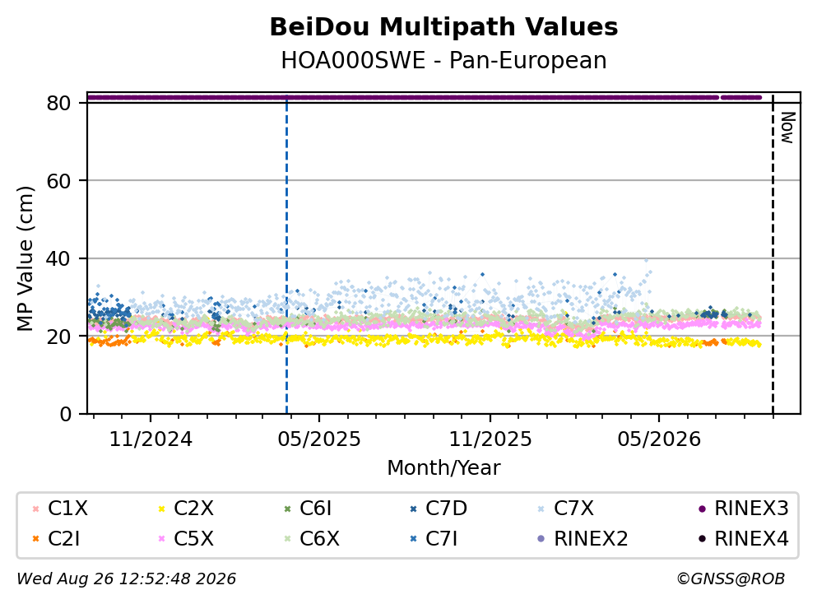Click the C1X legend marker
Viewport: 817px width, 604px height.
point(35,509)
